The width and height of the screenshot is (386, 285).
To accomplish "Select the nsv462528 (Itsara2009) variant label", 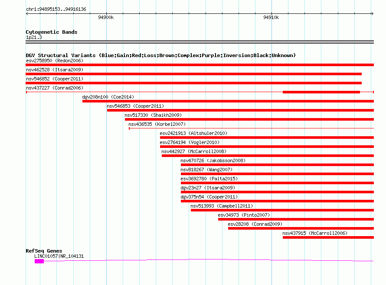I will point(55,70).
